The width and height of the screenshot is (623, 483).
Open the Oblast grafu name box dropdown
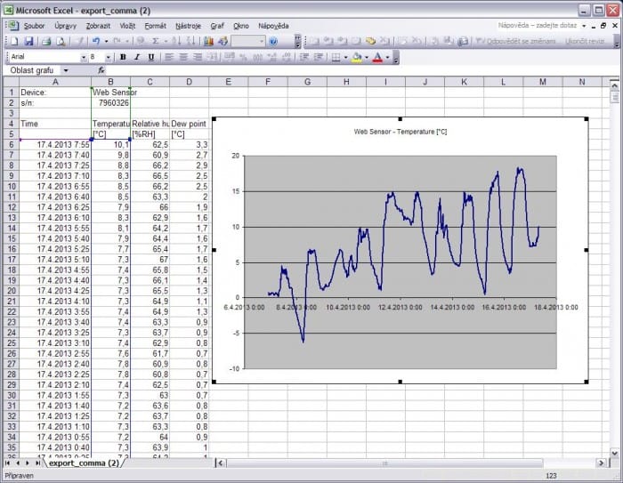[86, 70]
